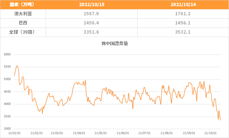This screenshot has height=138, width=229.
Task: Click the 21/05/01 x-axis date label
Action: point(101,133)
